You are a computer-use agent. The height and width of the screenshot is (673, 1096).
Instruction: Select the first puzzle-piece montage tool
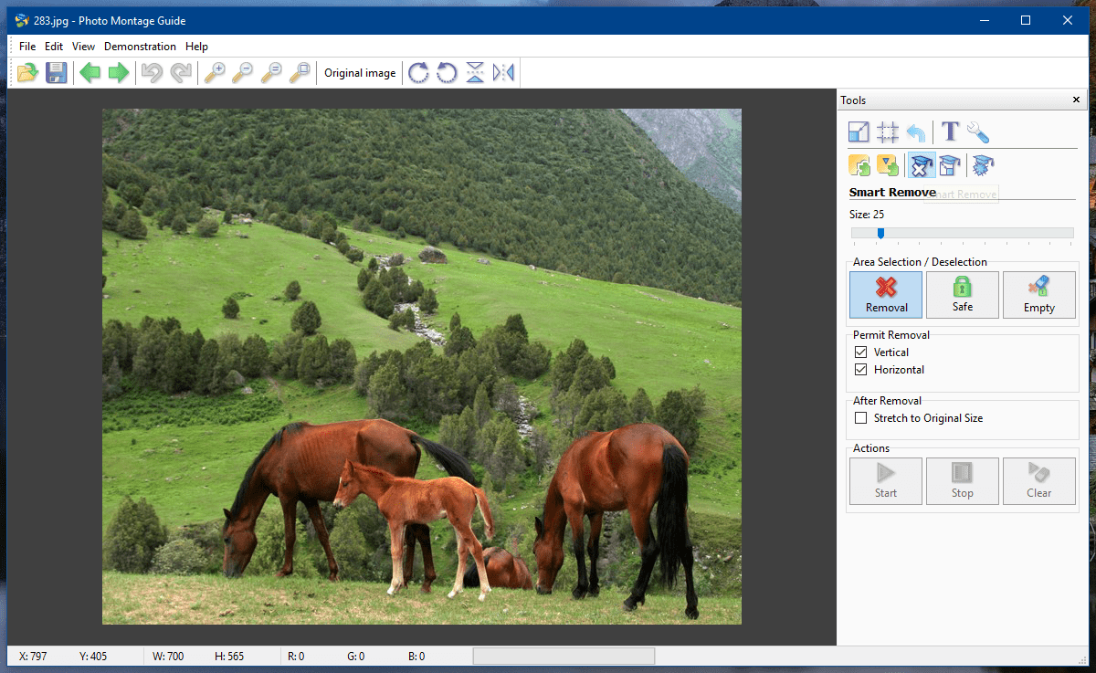coord(859,165)
